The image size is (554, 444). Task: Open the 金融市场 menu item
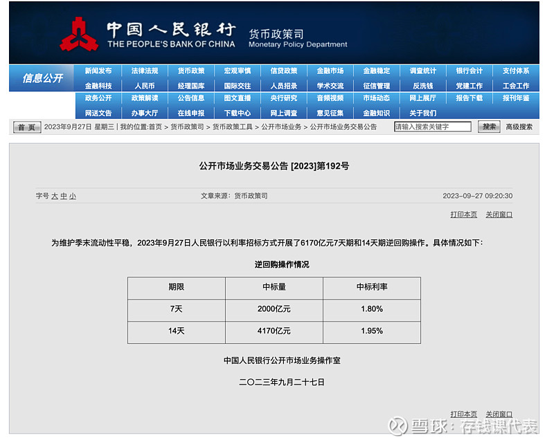tap(330, 71)
